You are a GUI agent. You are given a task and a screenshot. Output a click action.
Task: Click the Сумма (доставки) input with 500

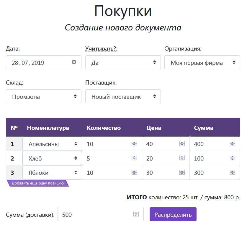click(94, 214)
